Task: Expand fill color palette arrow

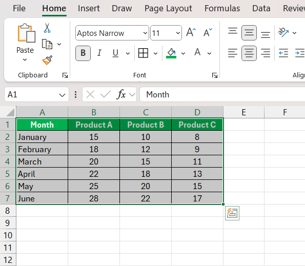Action: [x=183, y=53]
